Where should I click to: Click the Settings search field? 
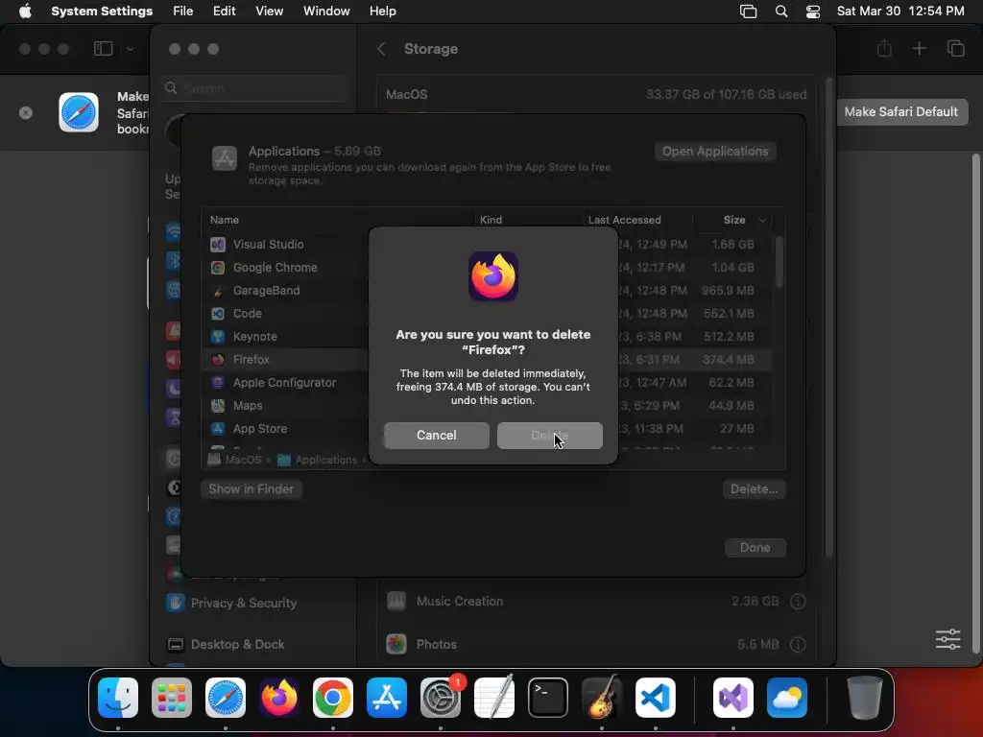(253, 88)
